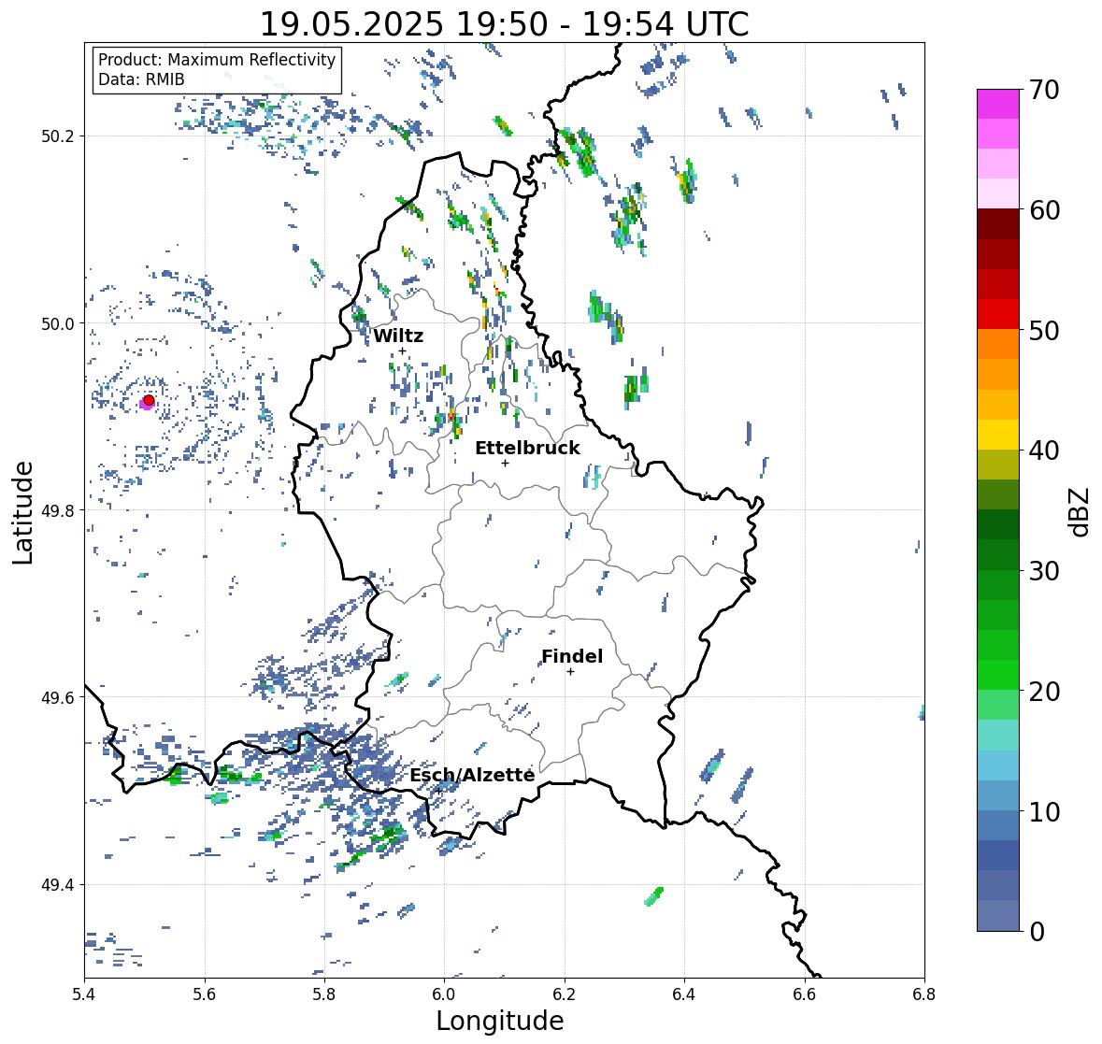Viewport: 1102px width, 1044px height.
Task: Click the magenta 70 dBZ colorbar segment
Action: click(998, 104)
